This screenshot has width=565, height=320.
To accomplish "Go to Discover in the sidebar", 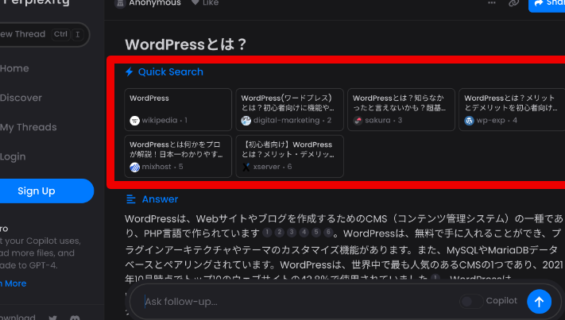I will tap(21, 98).
